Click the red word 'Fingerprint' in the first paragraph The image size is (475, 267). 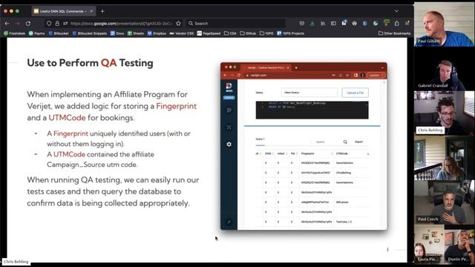coord(177,106)
